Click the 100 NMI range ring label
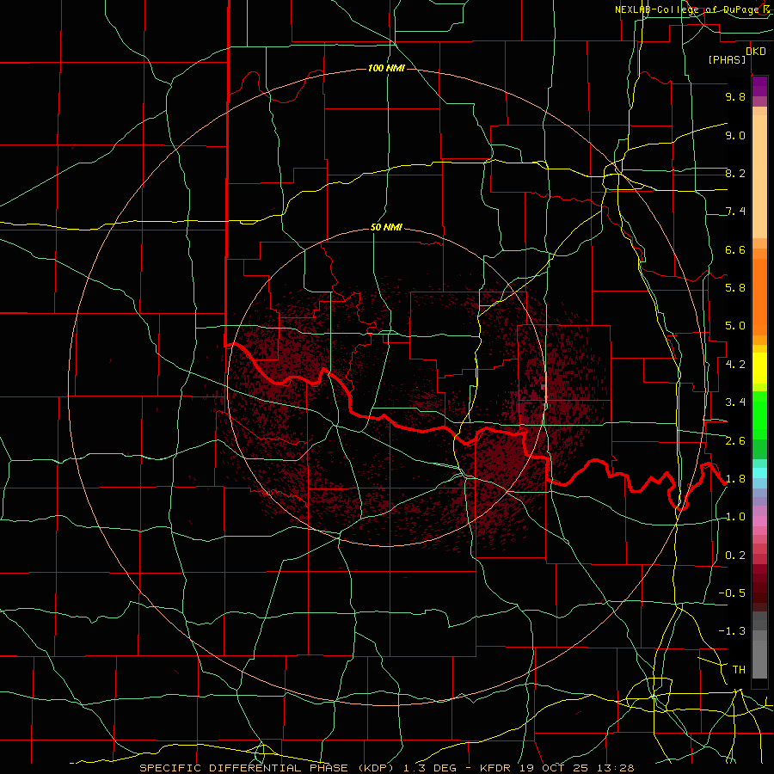 pos(386,68)
